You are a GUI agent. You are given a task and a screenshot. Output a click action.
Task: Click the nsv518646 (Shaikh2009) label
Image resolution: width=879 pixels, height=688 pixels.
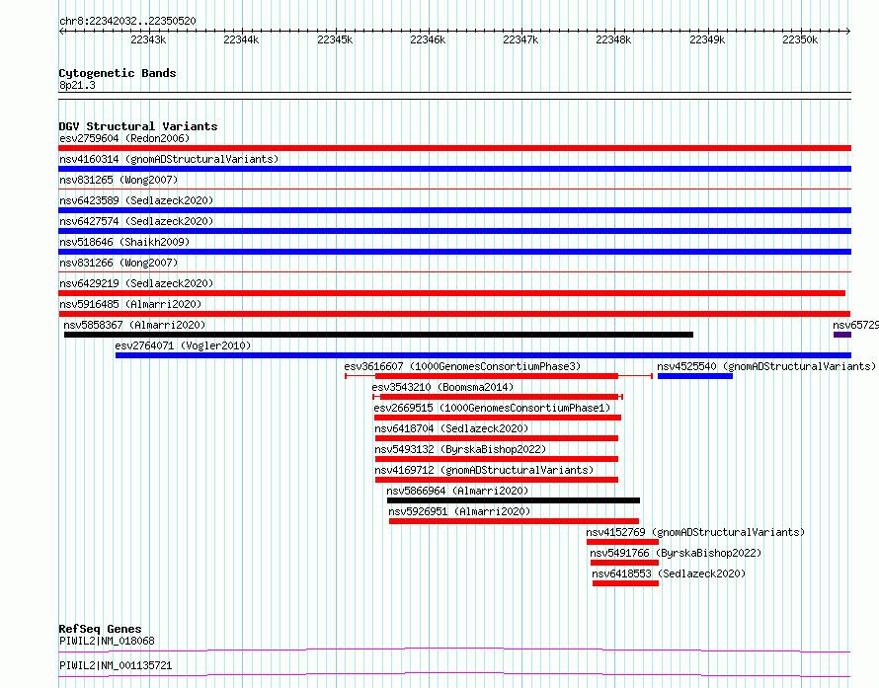(x=124, y=242)
